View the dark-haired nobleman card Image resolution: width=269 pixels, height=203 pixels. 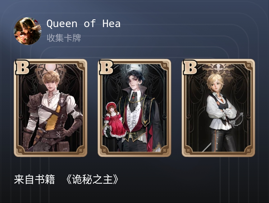[134, 108]
